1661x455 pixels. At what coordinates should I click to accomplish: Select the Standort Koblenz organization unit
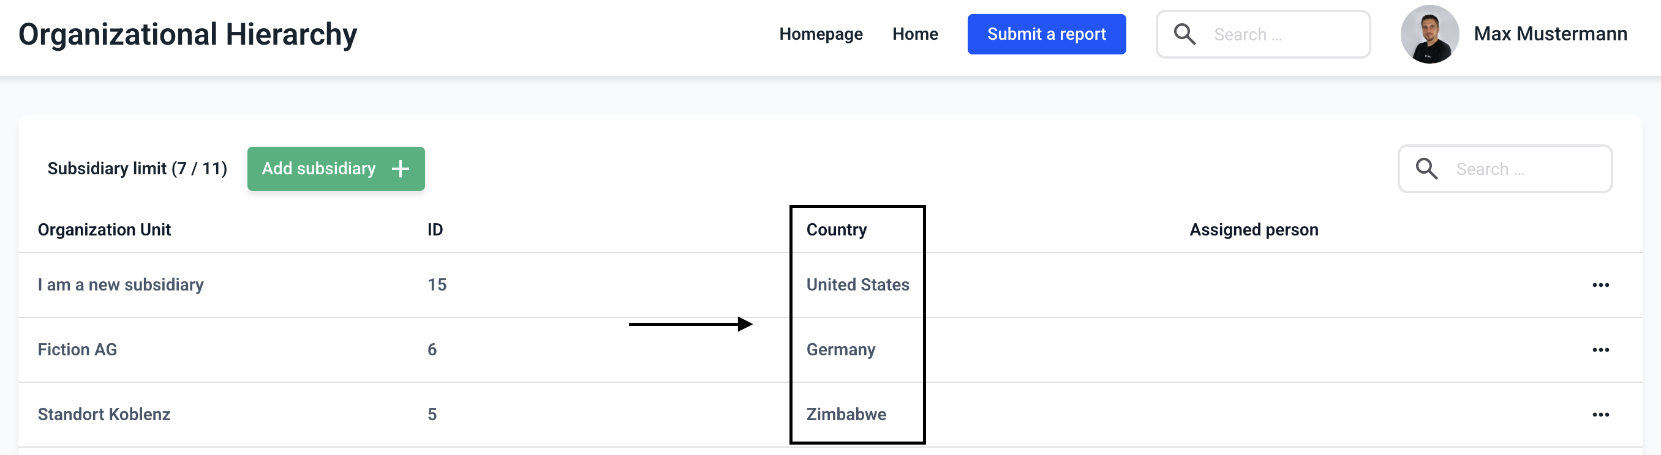pyautogui.click(x=104, y=415)
